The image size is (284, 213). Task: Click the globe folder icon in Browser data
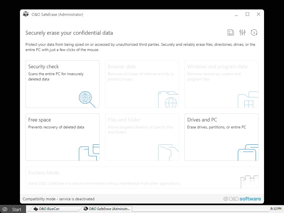tap(168, 100)
